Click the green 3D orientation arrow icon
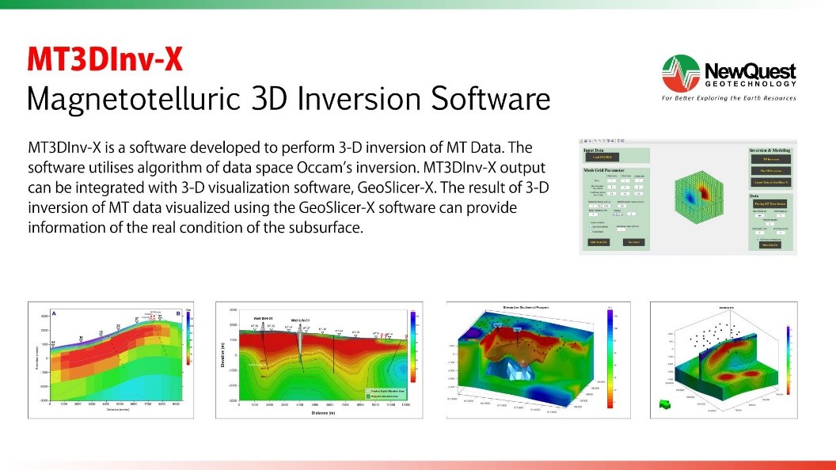 663,404
